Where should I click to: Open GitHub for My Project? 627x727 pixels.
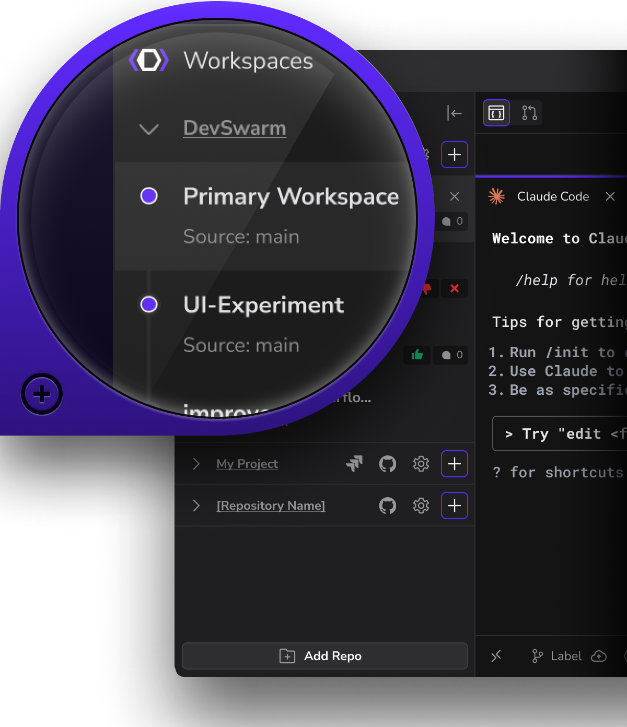[x=388, y=464]
